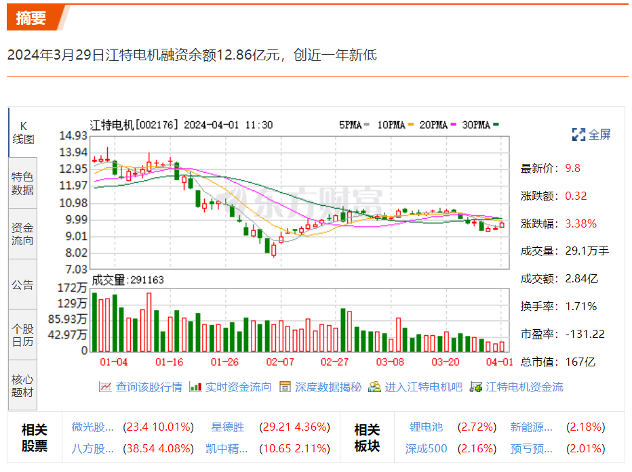This screenshot has width=632, height=472.
Task: Open the 进入江特电机吧 link
Action: point(423,387)
